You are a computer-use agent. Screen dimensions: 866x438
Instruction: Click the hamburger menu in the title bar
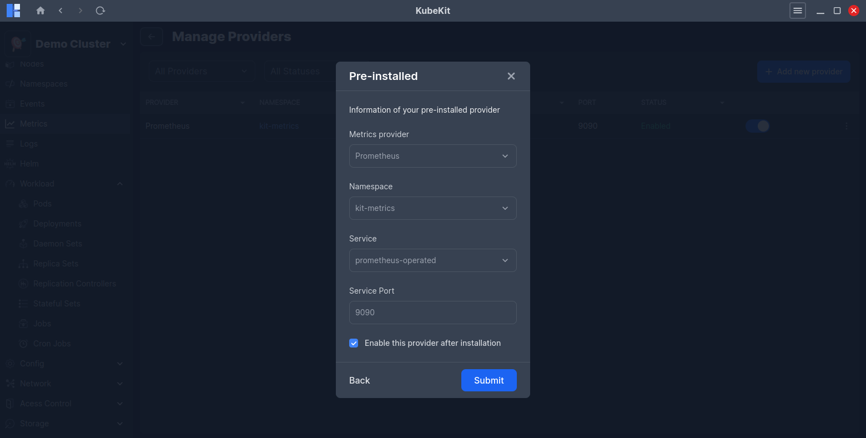point(798,11)
